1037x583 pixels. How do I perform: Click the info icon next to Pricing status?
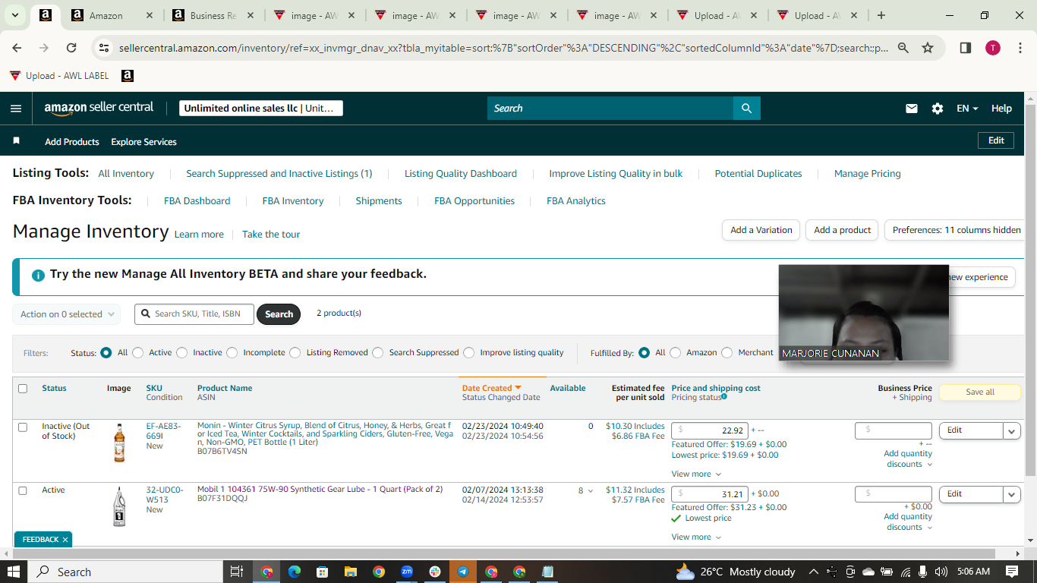[x=724, y=396]
